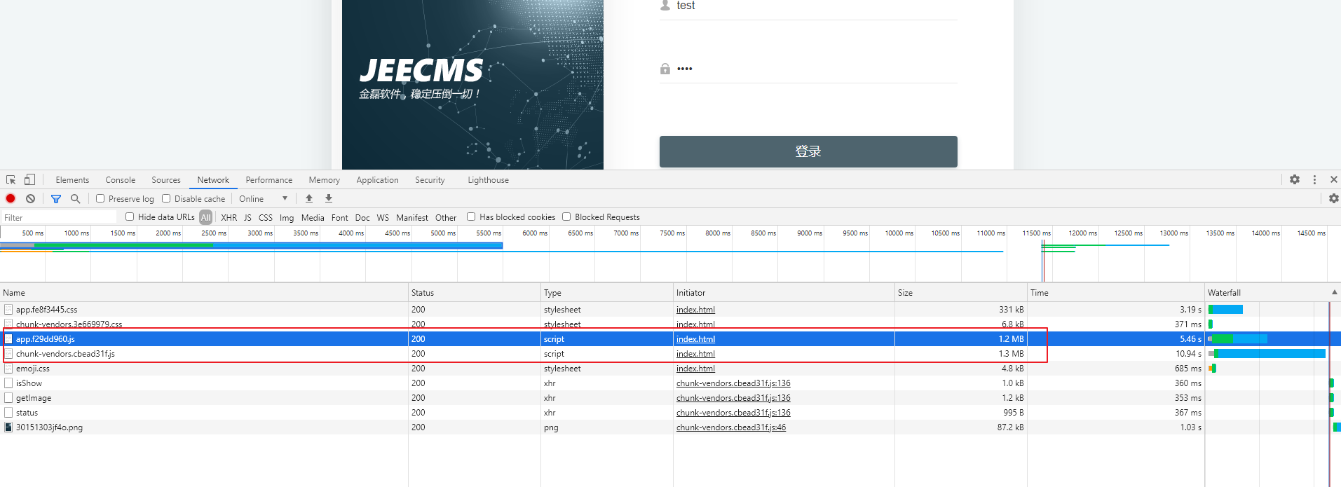This screenshot has height=487, width=1341.
Task: Toggle the device toolbar icon
Action: [29, 180]
